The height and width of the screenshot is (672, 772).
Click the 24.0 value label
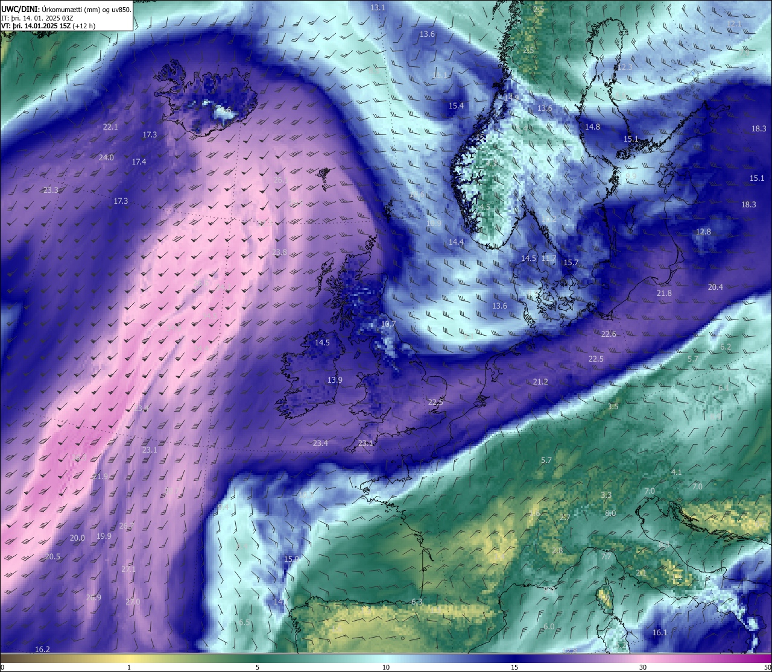point(106,157)
